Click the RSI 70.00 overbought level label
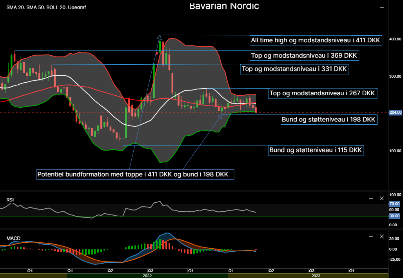 [x=394, y=204]
